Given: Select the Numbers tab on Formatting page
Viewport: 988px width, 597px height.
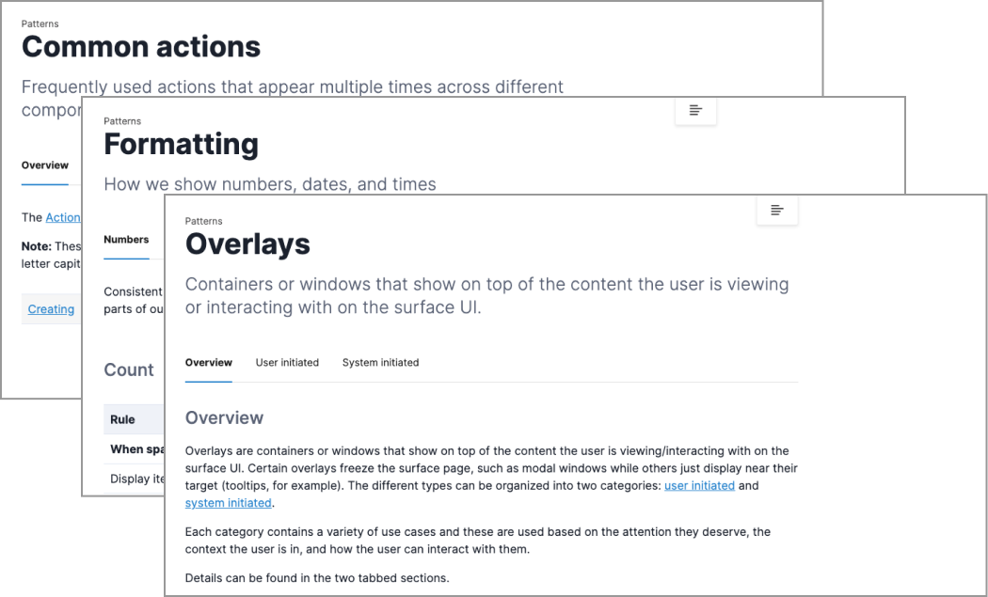Looking at the screenshot, I should point(126,240).
